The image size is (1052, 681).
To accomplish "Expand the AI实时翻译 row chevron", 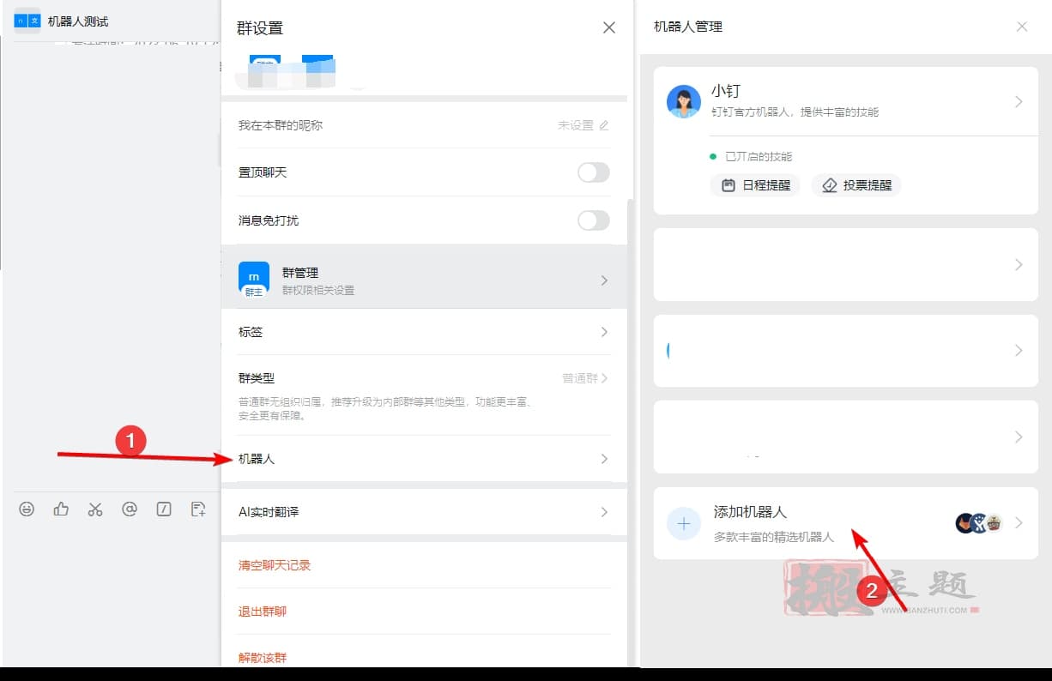I will (x=604, y=512).
